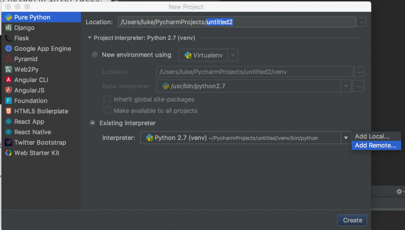This screenshot has height=230, width=405.
Task: Select the Django list item label
Action: [24, 28]
